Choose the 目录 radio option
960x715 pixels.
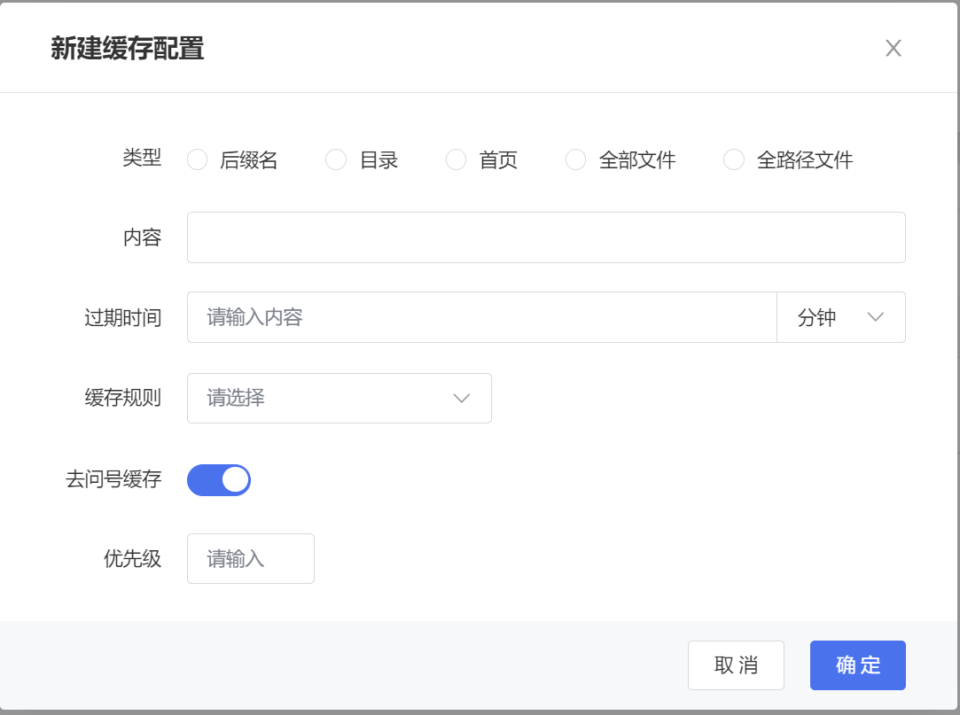click(x=336, y=160)
